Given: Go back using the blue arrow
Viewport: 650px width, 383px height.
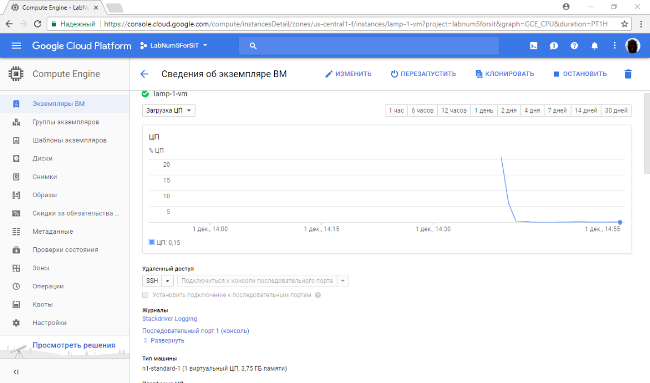Looking at the screenshot, I should click(144, 74).
